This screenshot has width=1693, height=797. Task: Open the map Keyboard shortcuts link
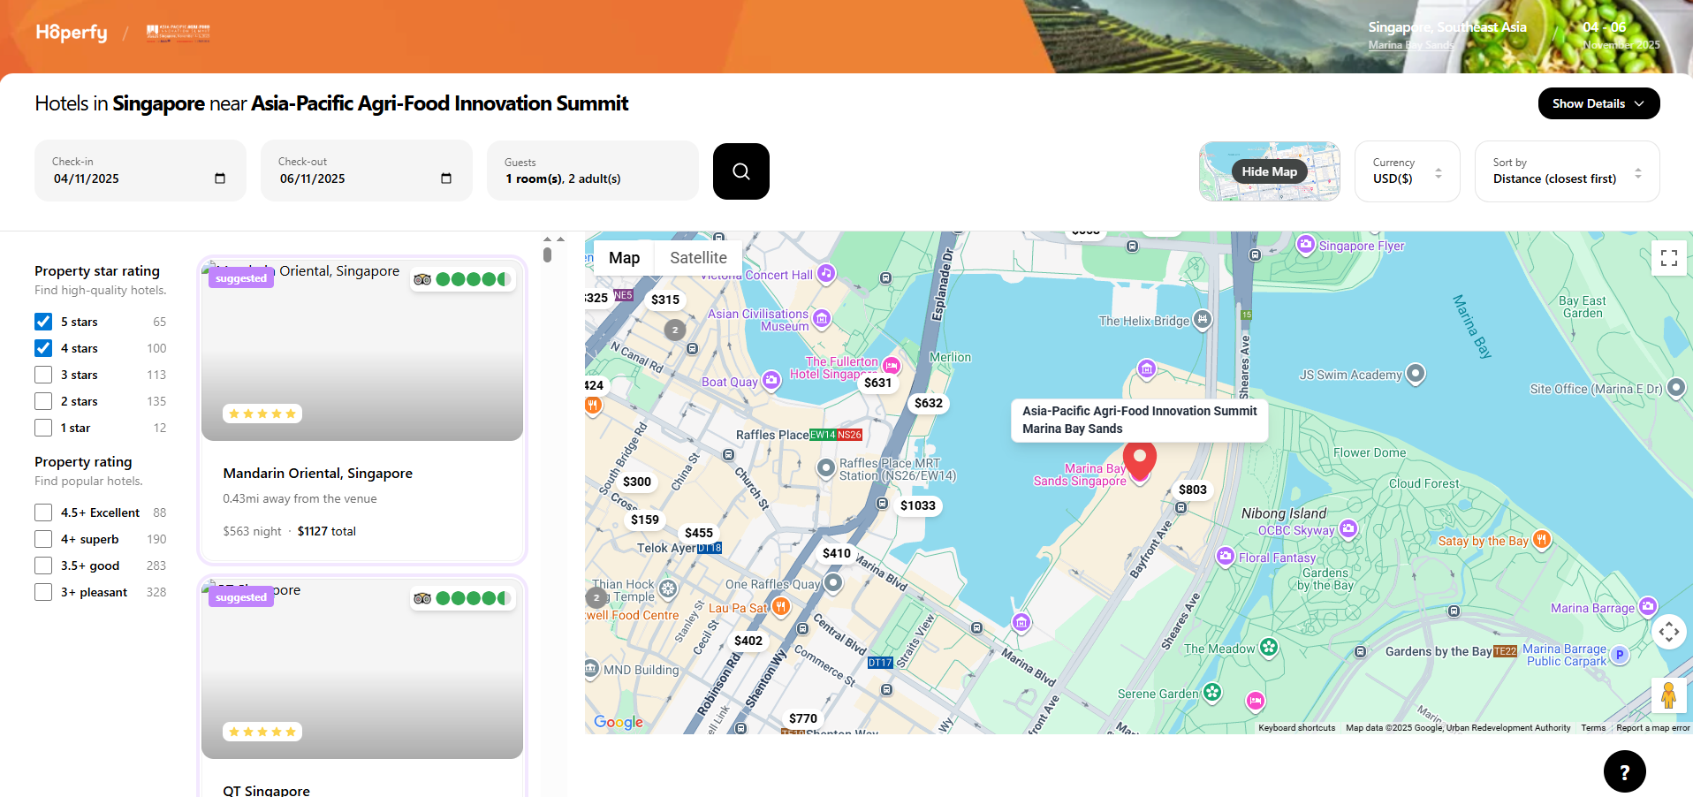point(1296,728)
